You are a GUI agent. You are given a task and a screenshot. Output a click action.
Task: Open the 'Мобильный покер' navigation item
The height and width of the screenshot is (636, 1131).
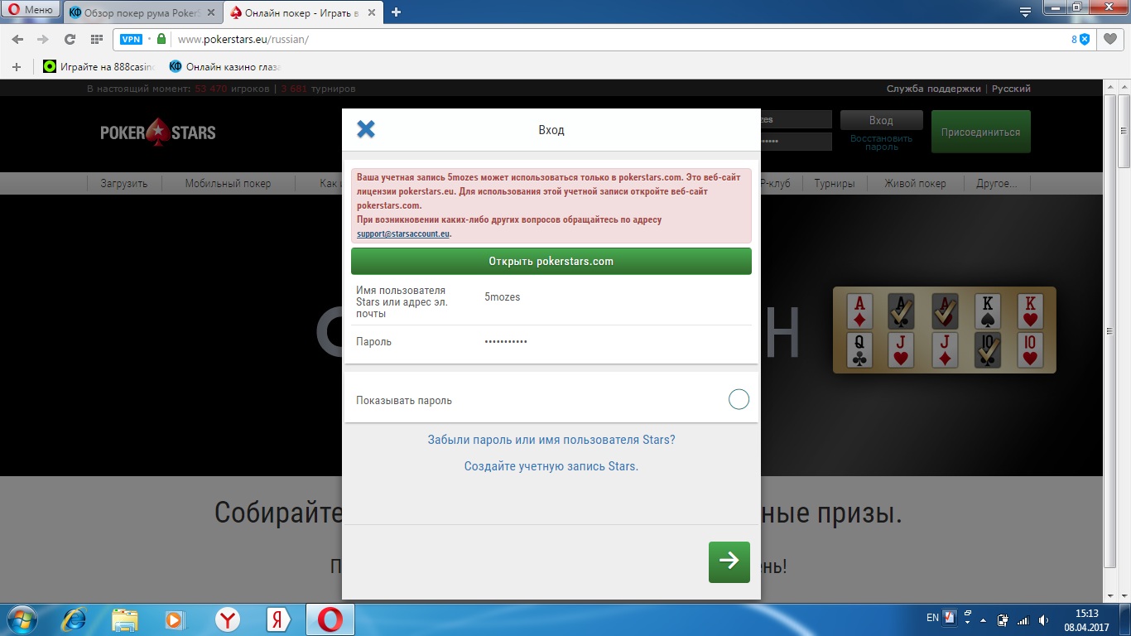click(x=228, y=183)
